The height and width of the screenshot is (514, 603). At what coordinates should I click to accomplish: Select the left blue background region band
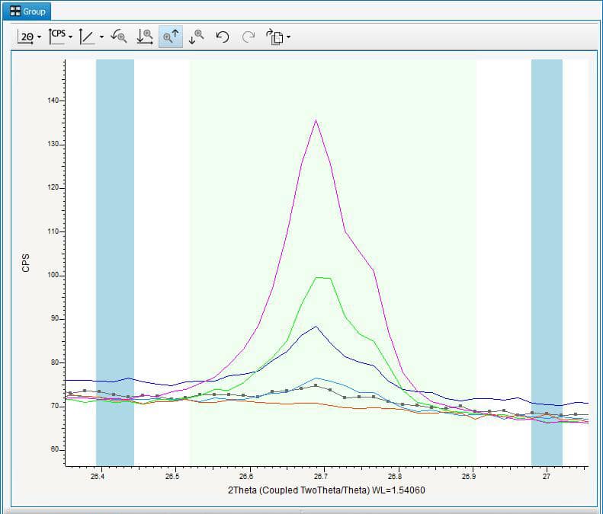(115, 263)
